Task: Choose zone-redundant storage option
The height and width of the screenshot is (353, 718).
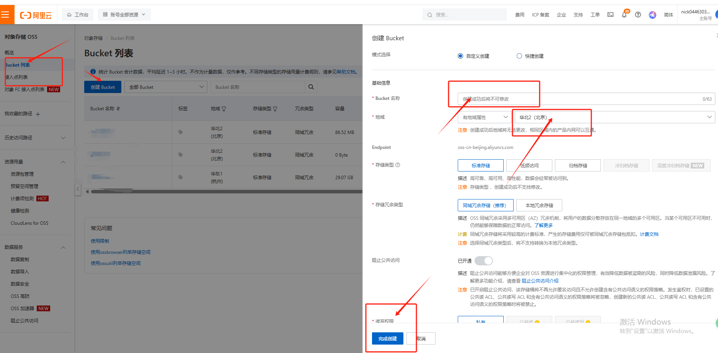Action: click(486, 205)
